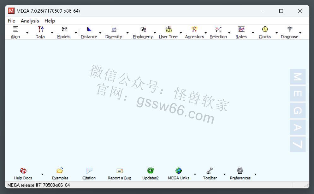Expand the Clocks dropdown arrow

276,33
